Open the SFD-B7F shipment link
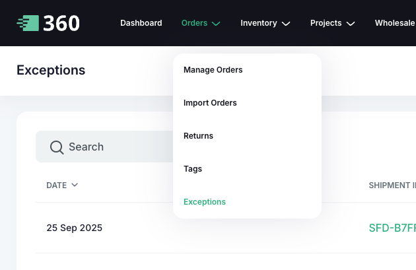The image size is (416, 270). click(x=392, y=228)
